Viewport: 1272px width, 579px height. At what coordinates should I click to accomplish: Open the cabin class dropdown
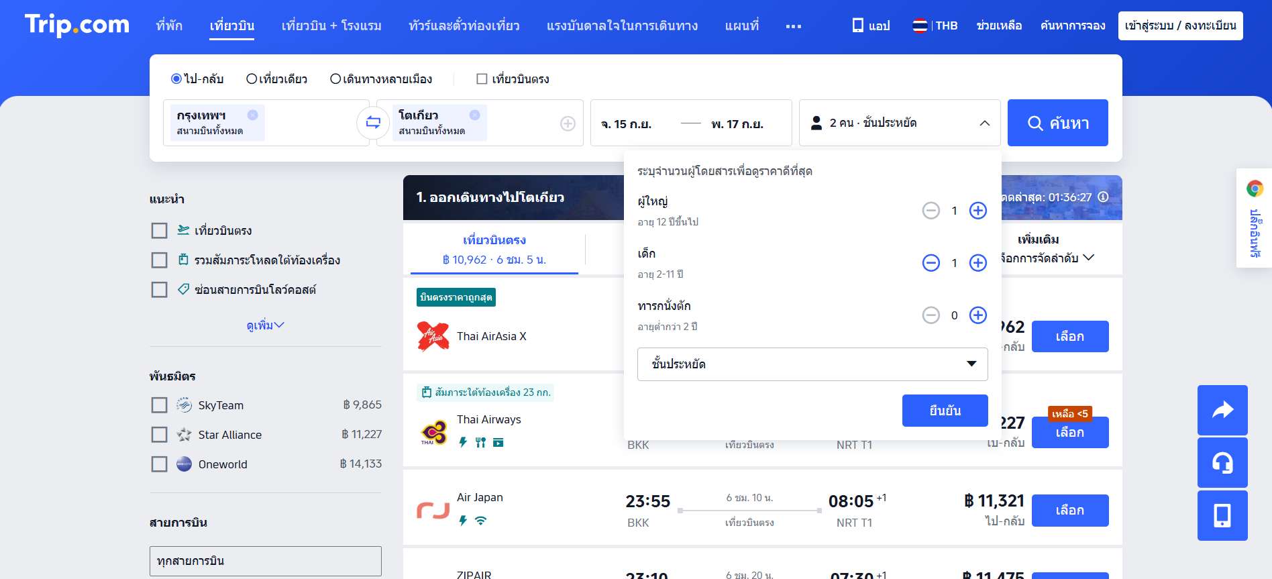812,364
